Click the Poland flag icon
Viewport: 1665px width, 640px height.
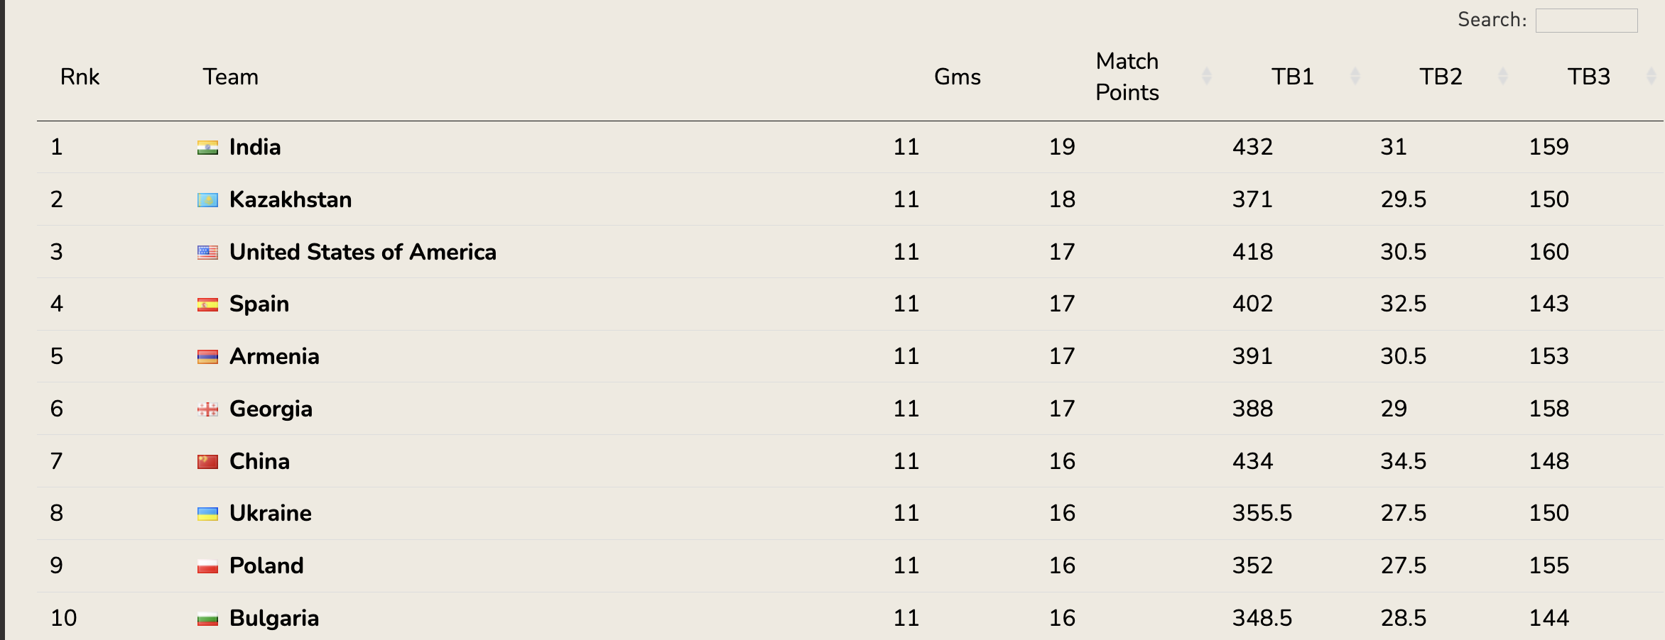click(207, 566)
